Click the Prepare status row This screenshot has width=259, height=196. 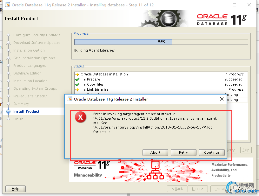[161, 79]
